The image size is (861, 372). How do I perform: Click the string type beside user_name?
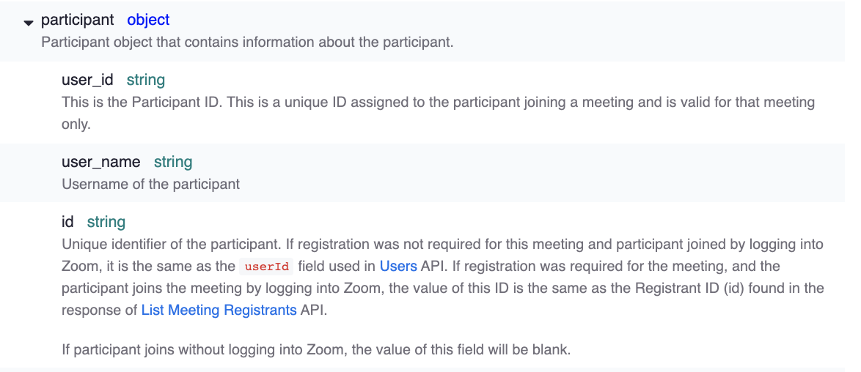click(173, 162)
